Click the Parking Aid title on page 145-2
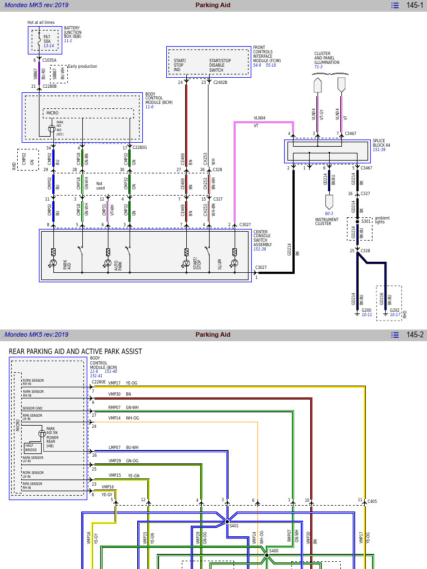 213,335
